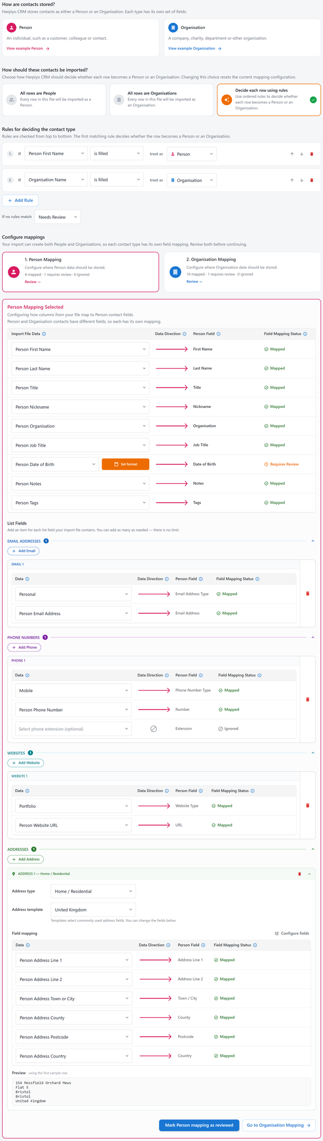Open Select phone extension optional dropdown
Viewport: 323px width, 1141px height.
tap(73, 729)
